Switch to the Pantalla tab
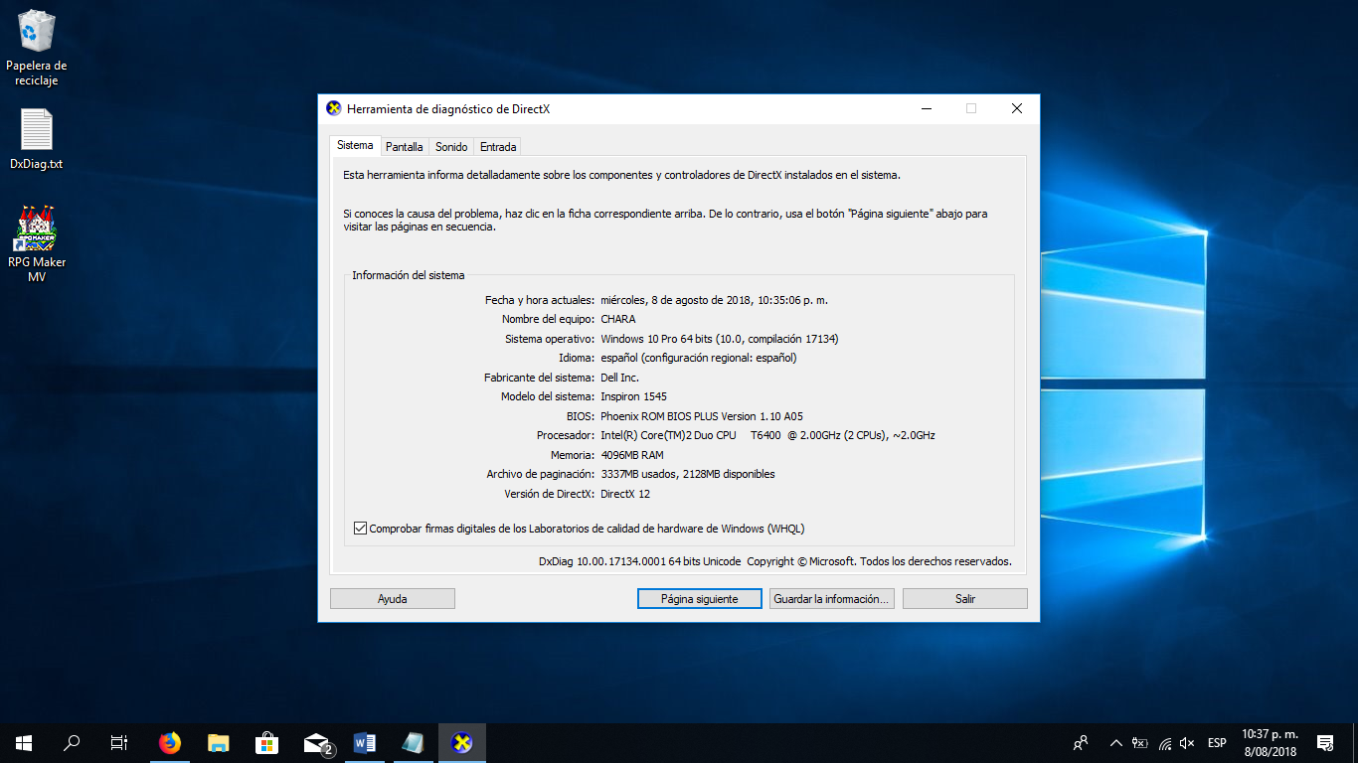 click(405, 147)
